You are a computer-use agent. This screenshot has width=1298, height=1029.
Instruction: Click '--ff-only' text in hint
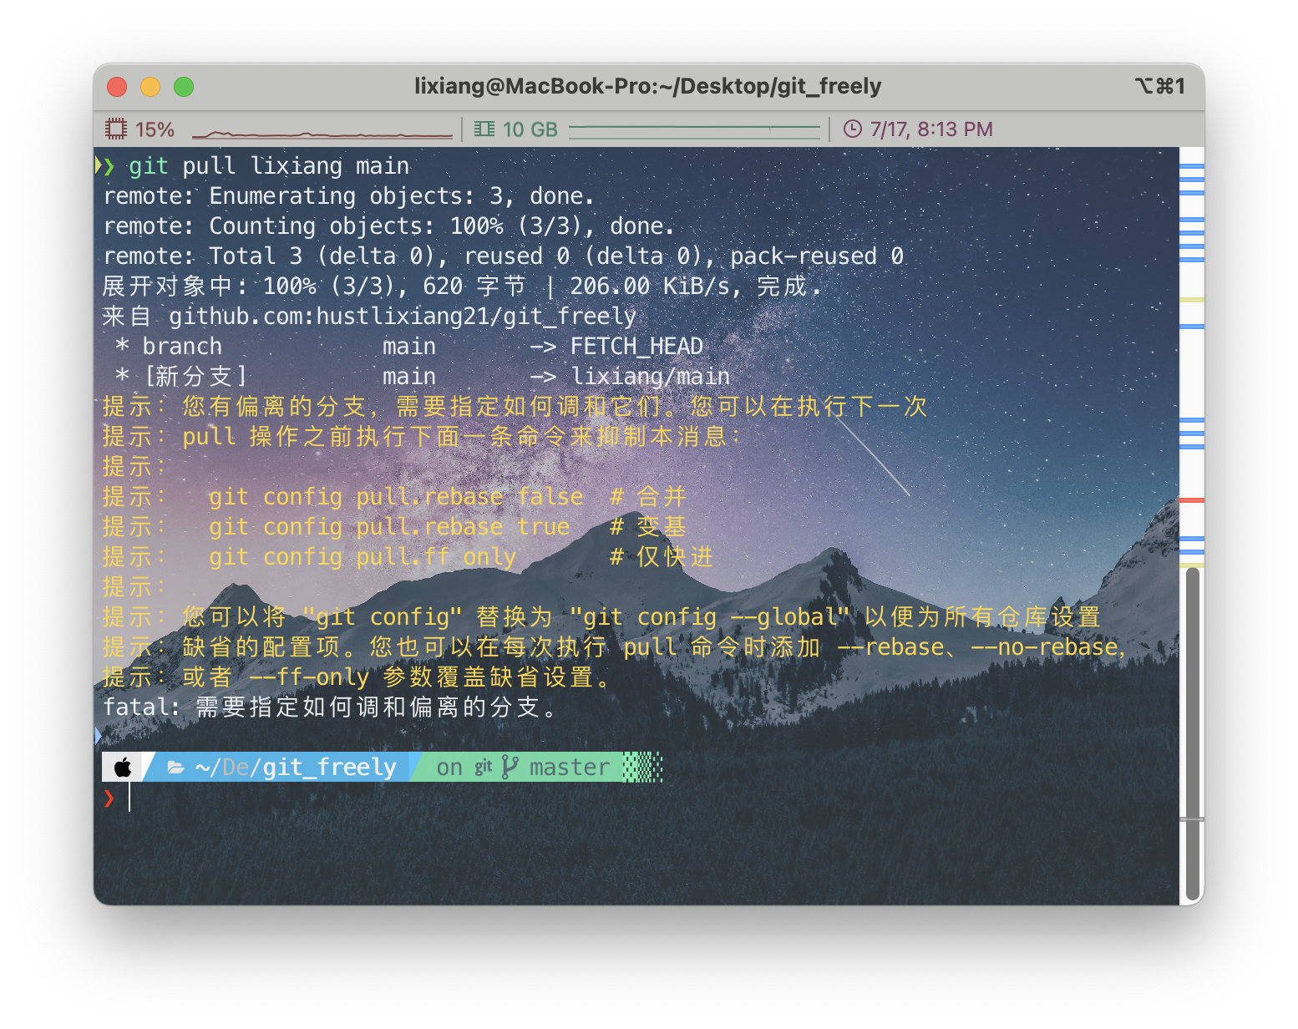pyautogui.click(x=309, y=677)
